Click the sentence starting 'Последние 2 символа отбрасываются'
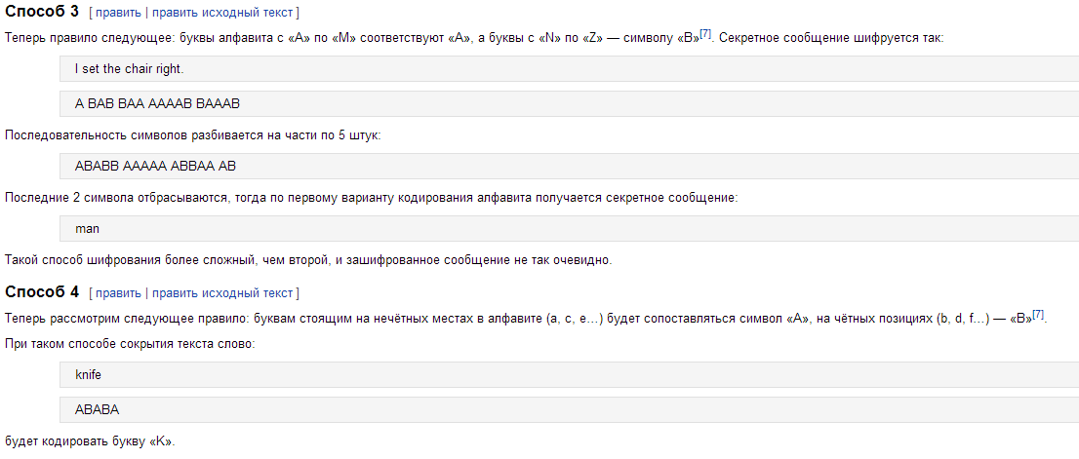The image size is (1079, 459). pyautogui.click(x=371, y=198)
